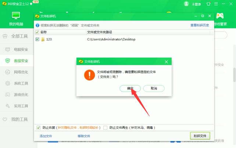Click the 电脑安全 monitor icon

(x=7, y=49)
